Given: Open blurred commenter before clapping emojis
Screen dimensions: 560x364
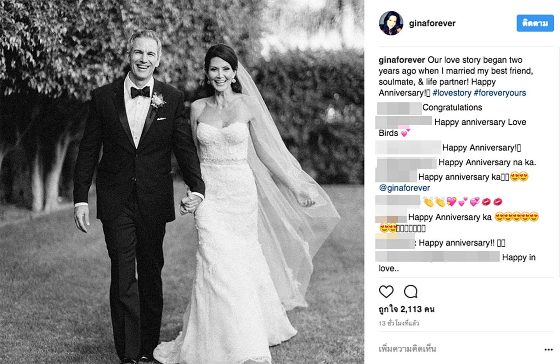Looking at the screenshot, I should (399, 201).
